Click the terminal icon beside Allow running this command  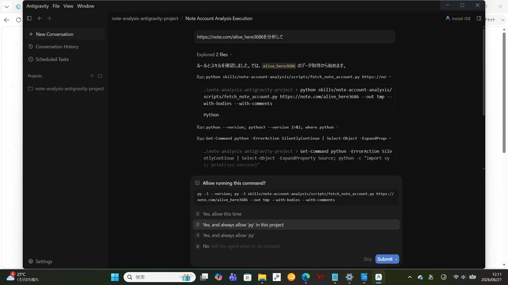(198, 183)
